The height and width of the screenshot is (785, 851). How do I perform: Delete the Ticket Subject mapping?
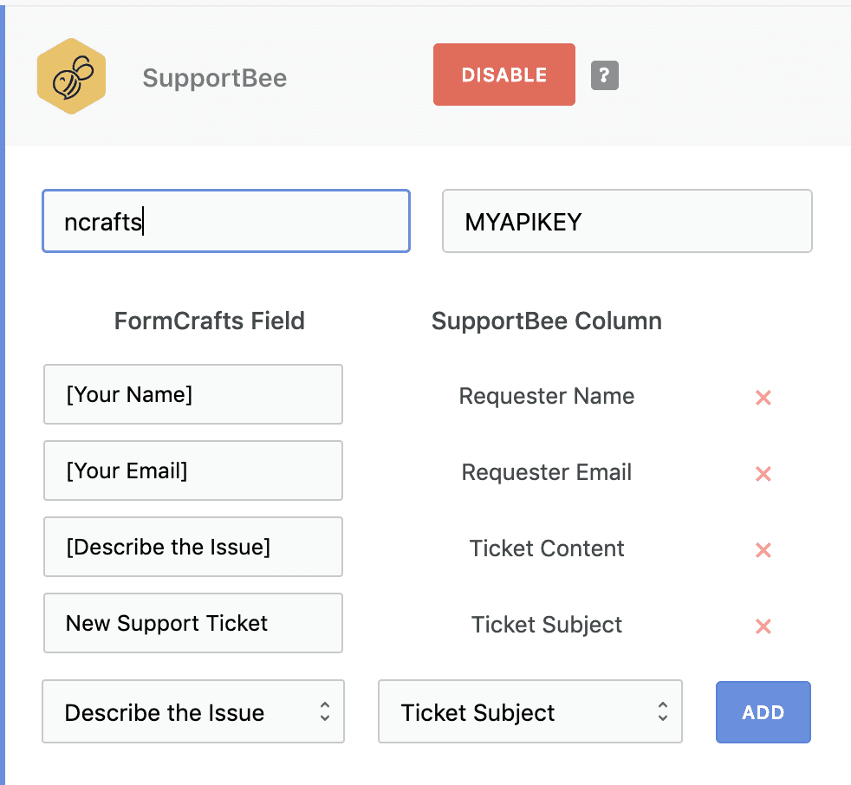tap(763, 626)
